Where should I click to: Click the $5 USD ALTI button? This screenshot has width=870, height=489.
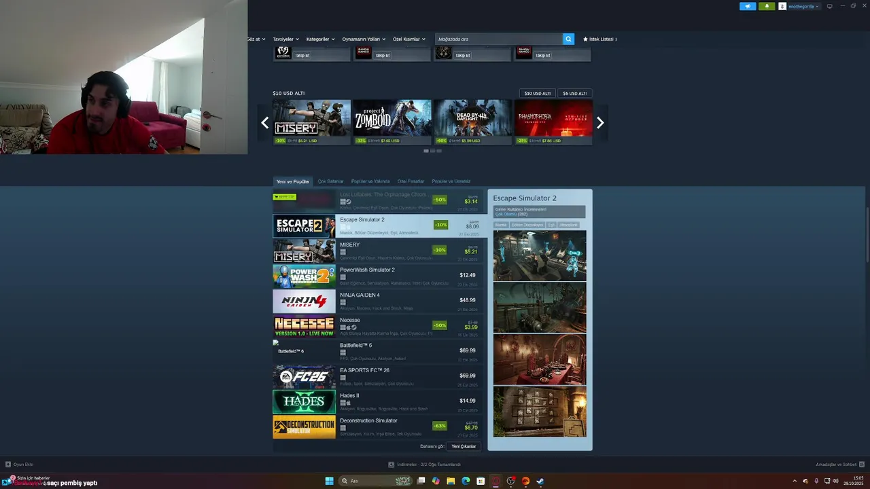[574, 93]
